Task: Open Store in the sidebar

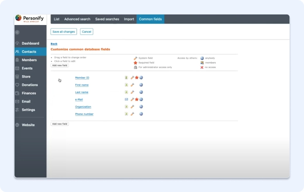Action: click(31, 77)
